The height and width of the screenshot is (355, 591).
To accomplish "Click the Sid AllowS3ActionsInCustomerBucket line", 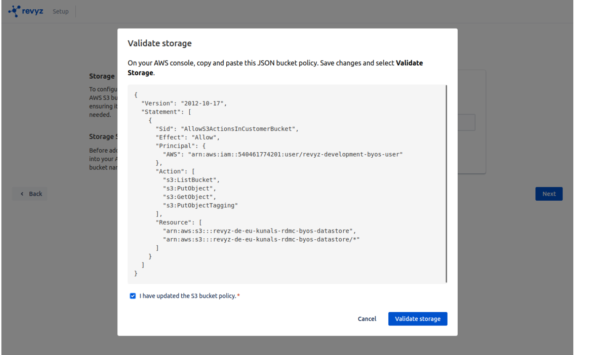I will click(227, 129).
